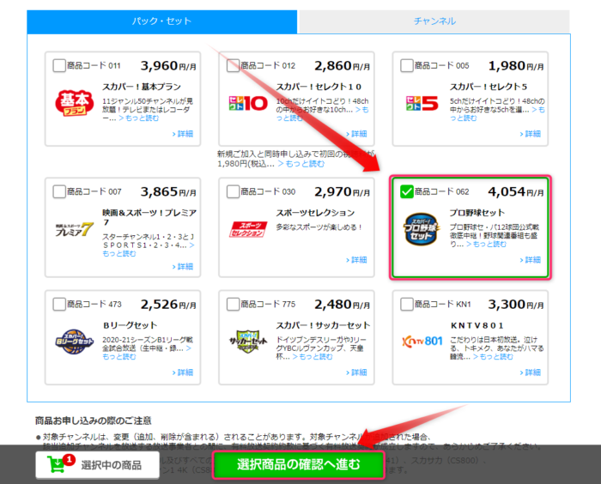Check the 商品コード 012 checkbox
The image size is (601, 484).
(x=233, y=65)
